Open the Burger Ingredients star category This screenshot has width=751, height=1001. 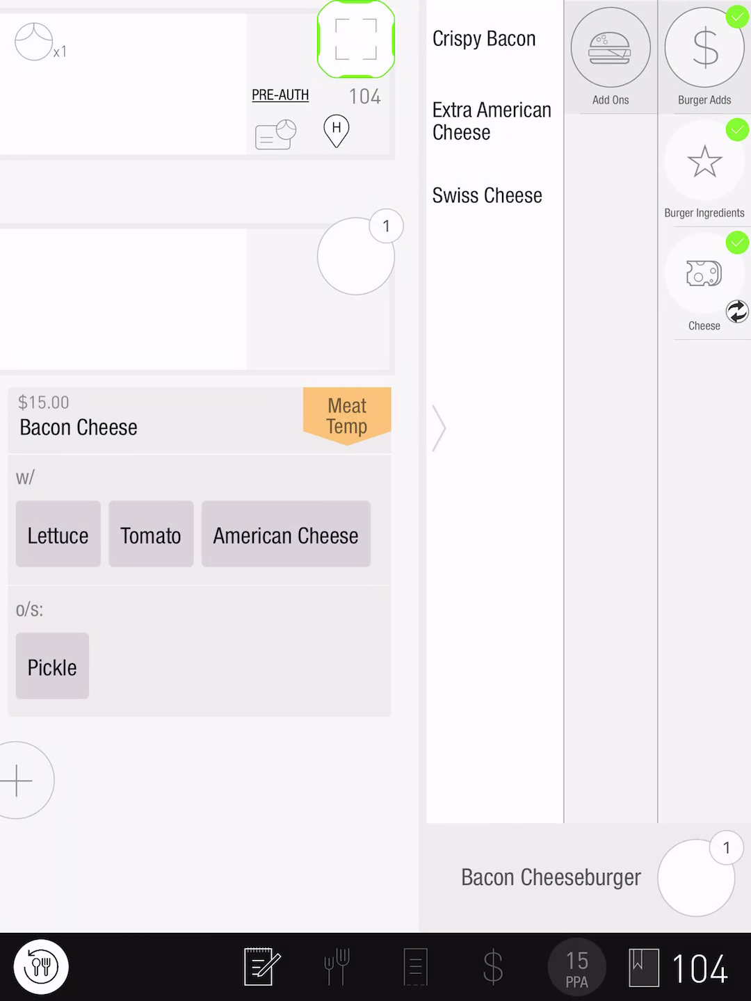tap(704, 162)
